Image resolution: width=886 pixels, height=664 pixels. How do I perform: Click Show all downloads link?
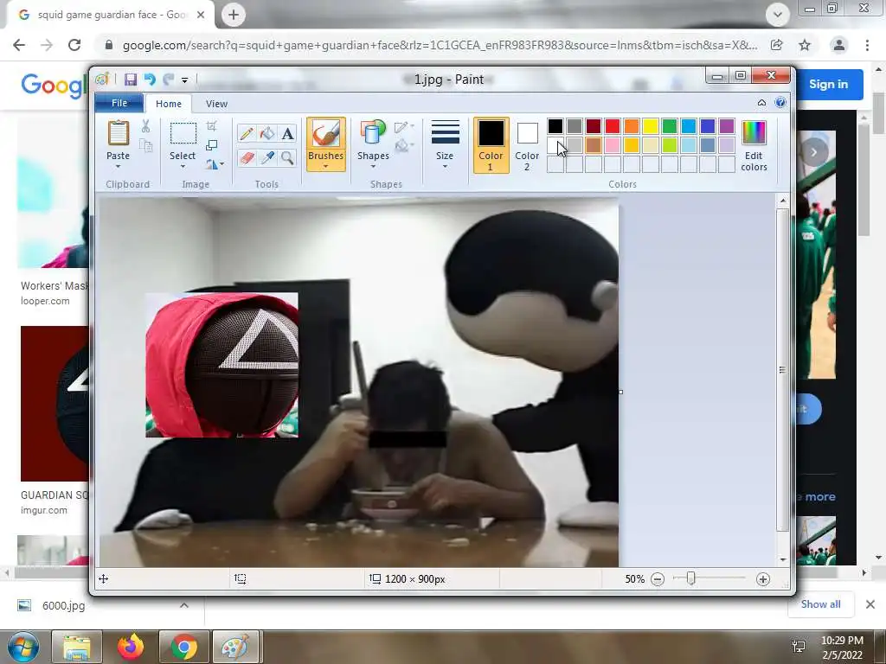click(820, 604)
